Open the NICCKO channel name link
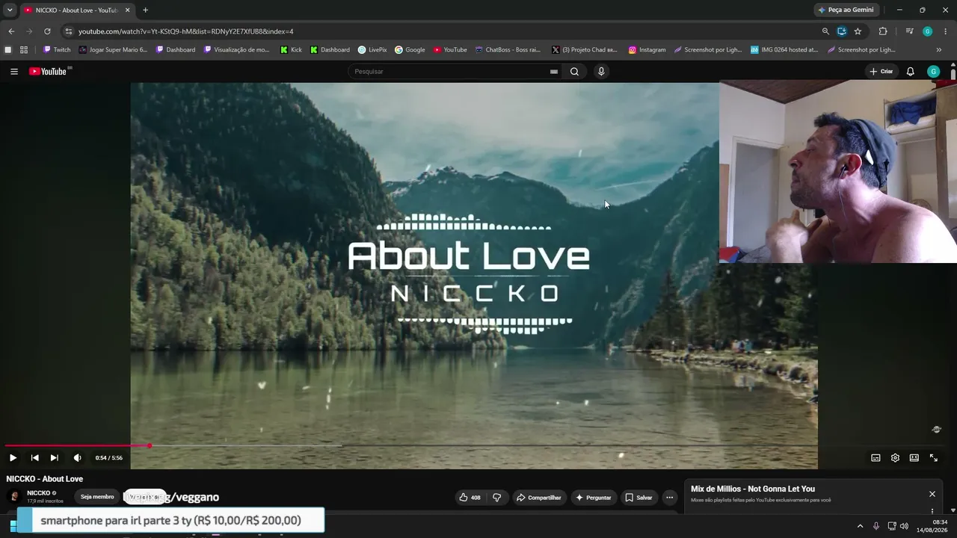This screenshot has height=538, width=957. (39, 493)
